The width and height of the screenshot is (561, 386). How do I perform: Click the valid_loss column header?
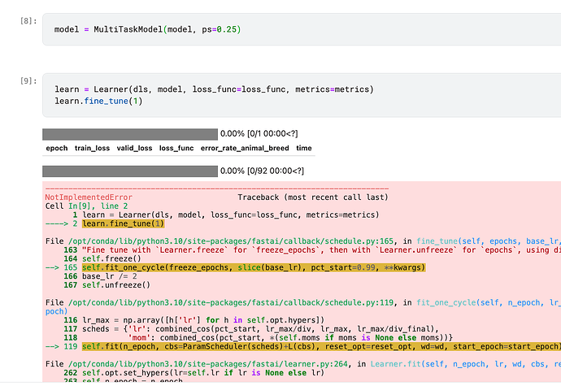[134, 149]
